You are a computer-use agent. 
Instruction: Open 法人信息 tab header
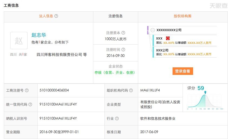pos(46,16)
